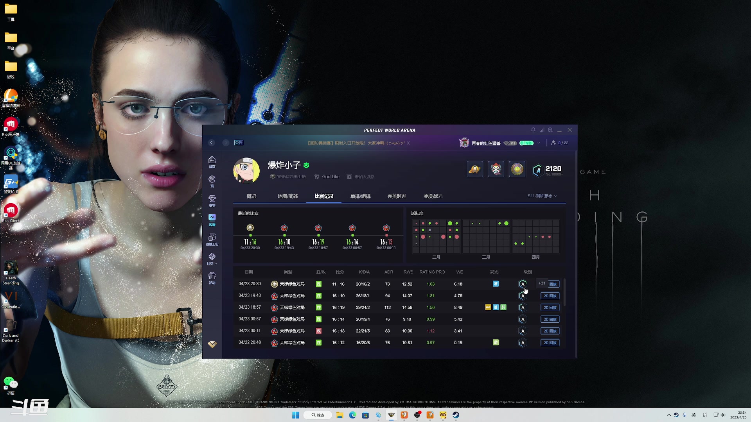Switch to the 完美时刻 tab
Image resolution: width=751 pixels, height=422 pixels.
tap(397, 196)
